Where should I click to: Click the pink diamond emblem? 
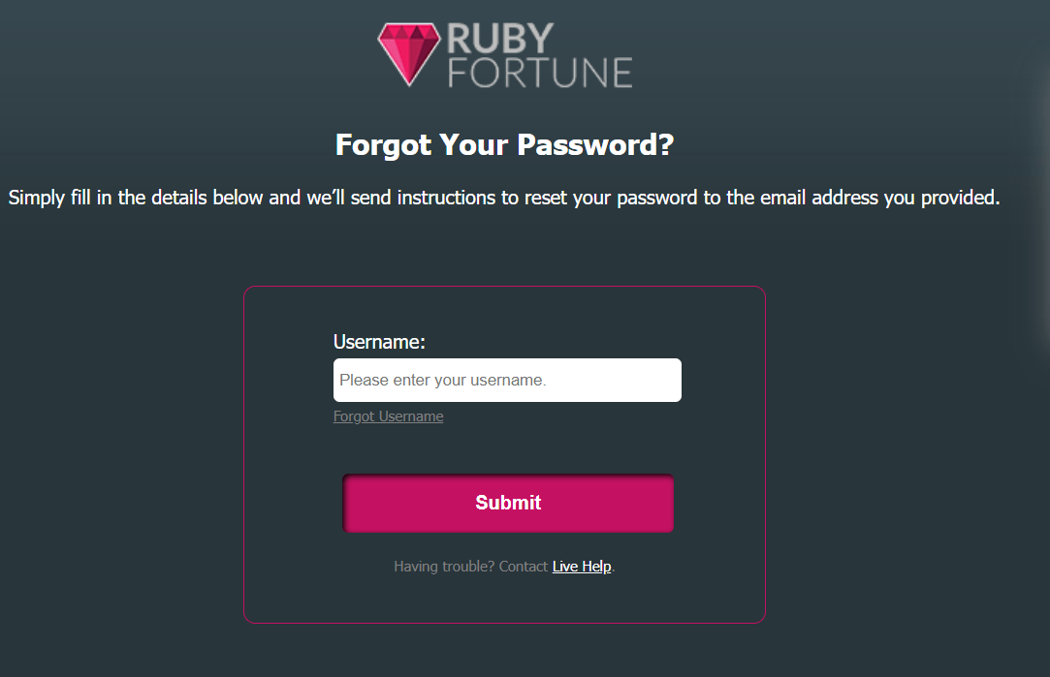[x=411, y=53]
